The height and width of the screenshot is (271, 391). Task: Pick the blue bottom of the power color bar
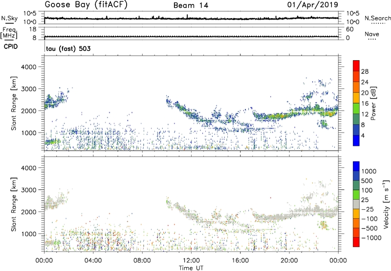tap(356, 140)
